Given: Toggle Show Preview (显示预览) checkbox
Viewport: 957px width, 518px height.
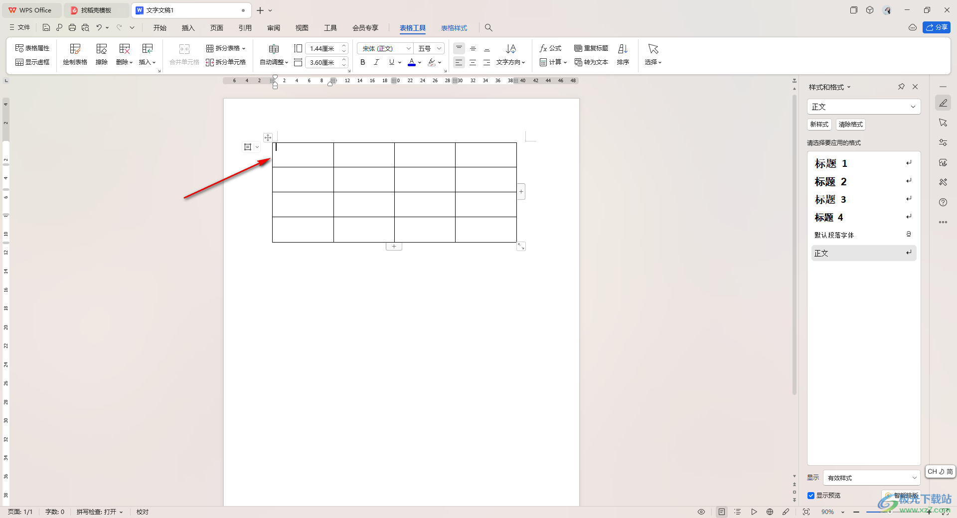Looking at the screenshot, I should tap(811, 496).
